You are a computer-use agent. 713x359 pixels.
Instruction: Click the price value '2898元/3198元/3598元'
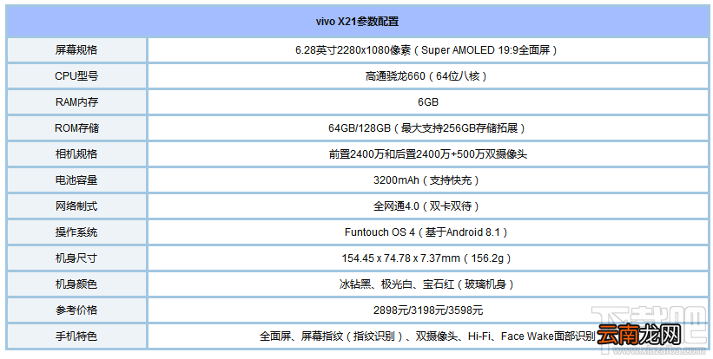[428, 310]
